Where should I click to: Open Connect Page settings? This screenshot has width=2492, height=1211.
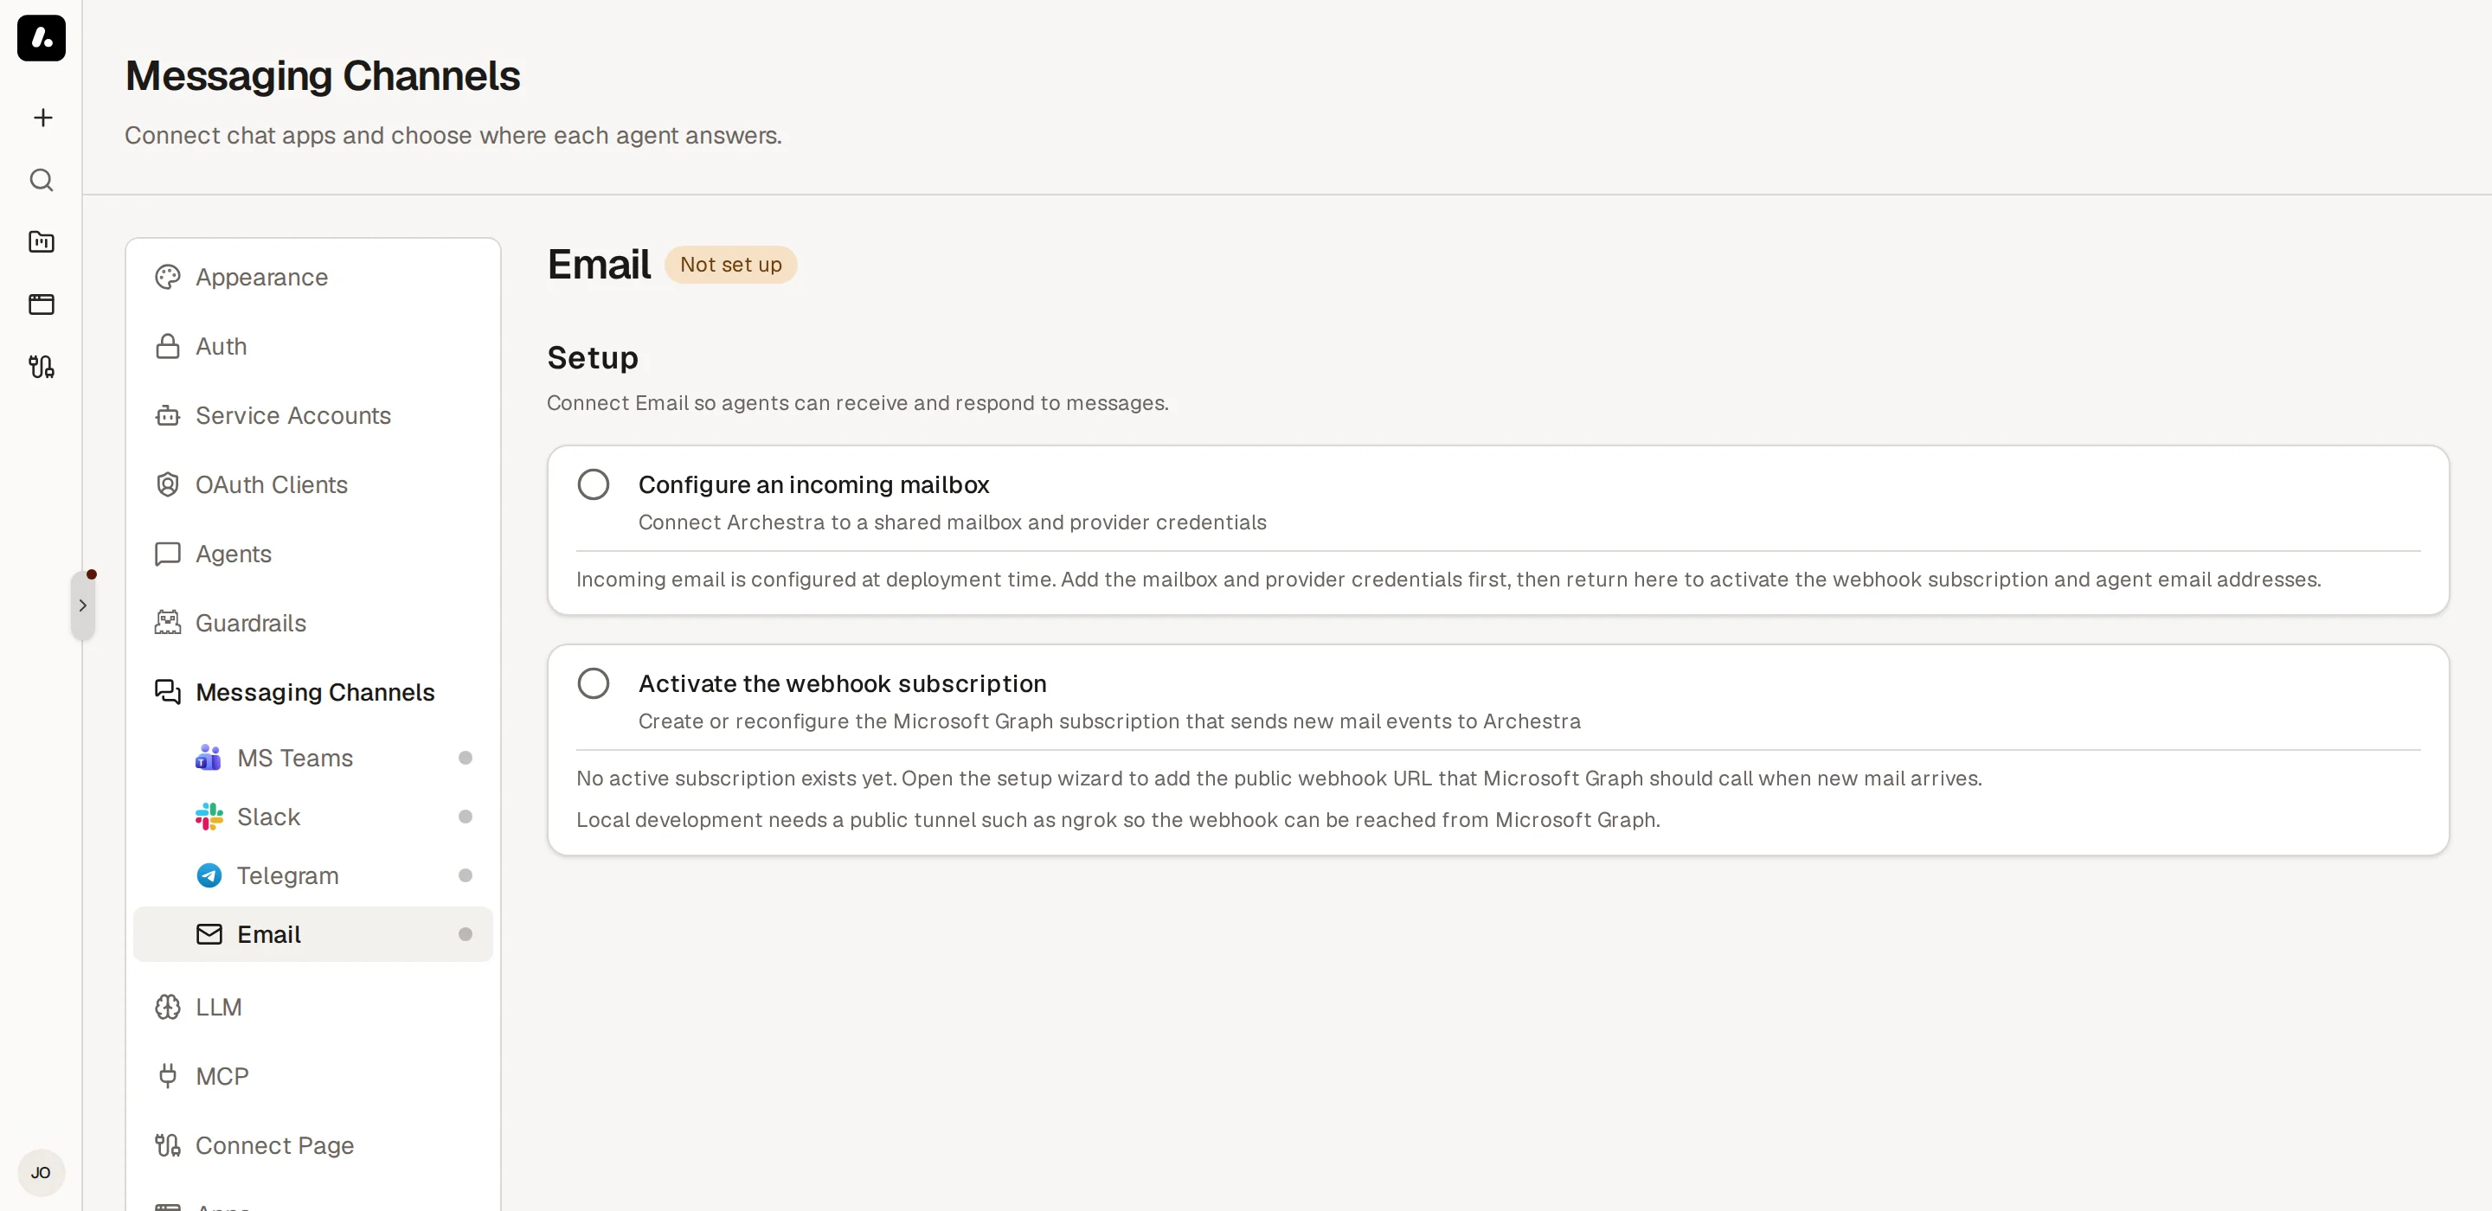click(313, 1146)
